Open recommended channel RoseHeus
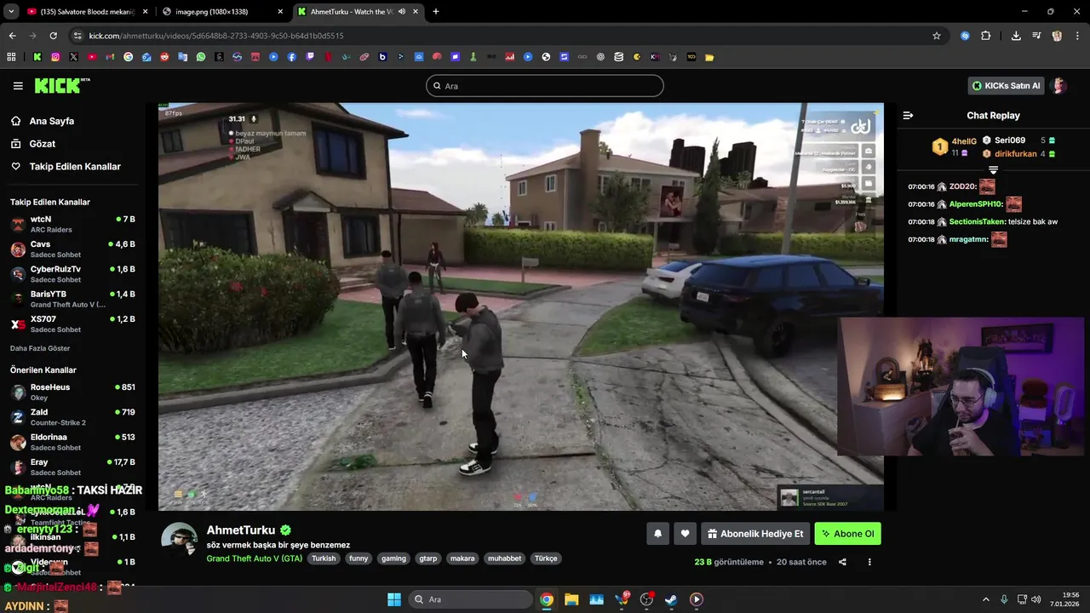Viewport: 1090px width, 613px height. (x=72, y=392)
